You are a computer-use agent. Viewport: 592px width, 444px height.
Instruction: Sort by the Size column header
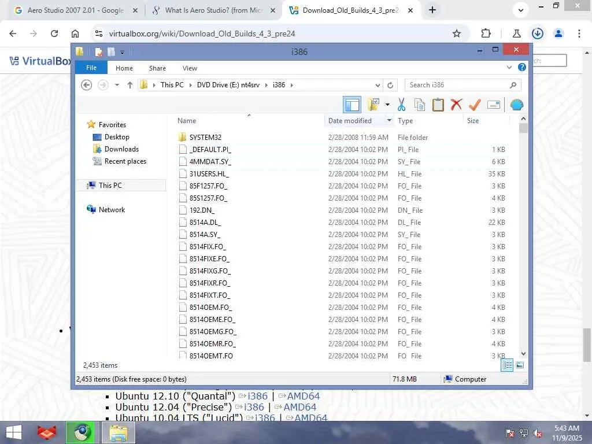(473, 121)
